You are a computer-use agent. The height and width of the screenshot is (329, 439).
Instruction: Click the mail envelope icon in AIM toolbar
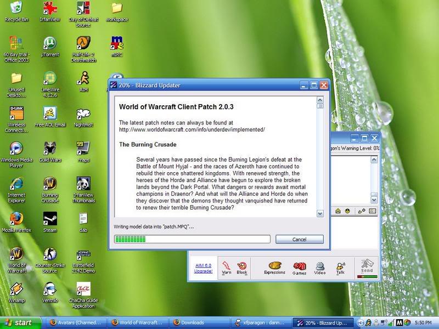click(x=338, y=211)
